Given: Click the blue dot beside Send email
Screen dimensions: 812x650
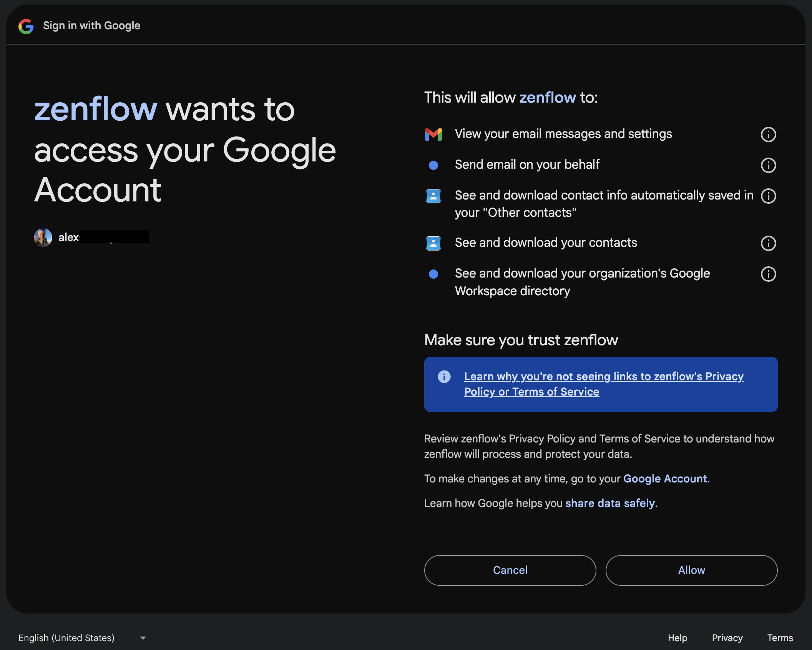Looking at the screenshot, I should click(433, 165).
